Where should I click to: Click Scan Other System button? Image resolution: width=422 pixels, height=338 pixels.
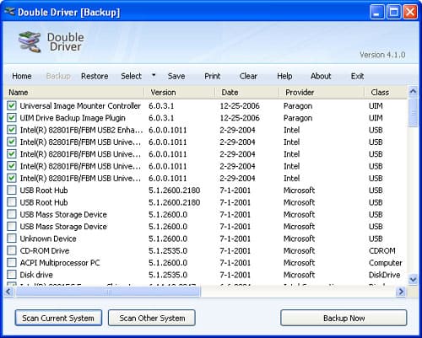click(x=152, y=318)
